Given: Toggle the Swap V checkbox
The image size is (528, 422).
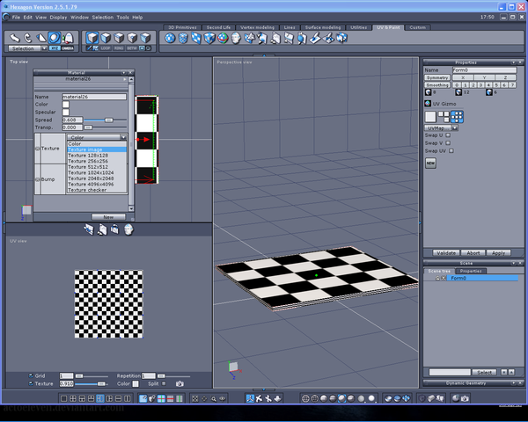Looking at the screenshot, I should [448, 143].
